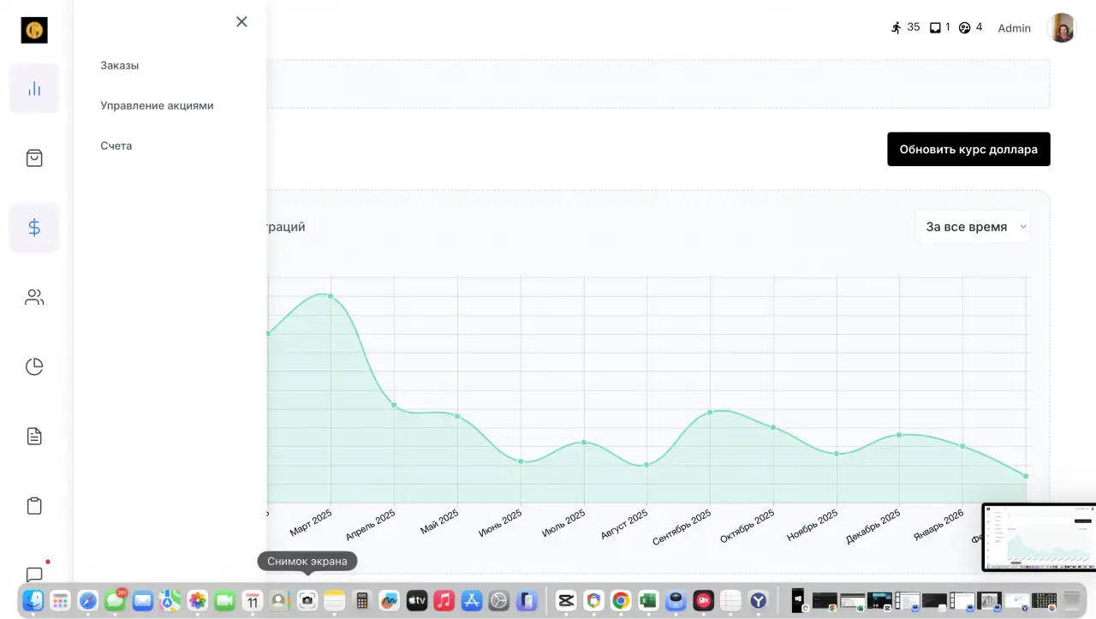Click 'Обновить курс доллара' button
Screen dimensions: 1096x619
tap(968, 149)
